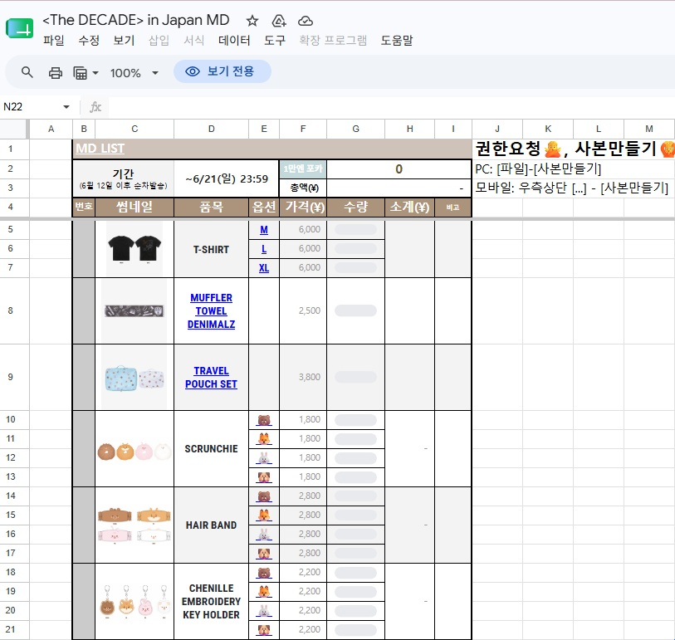The width and height of the screenshot is (675, 640).
Task: Open the zoom 100% dropdown
Action: 135,73
